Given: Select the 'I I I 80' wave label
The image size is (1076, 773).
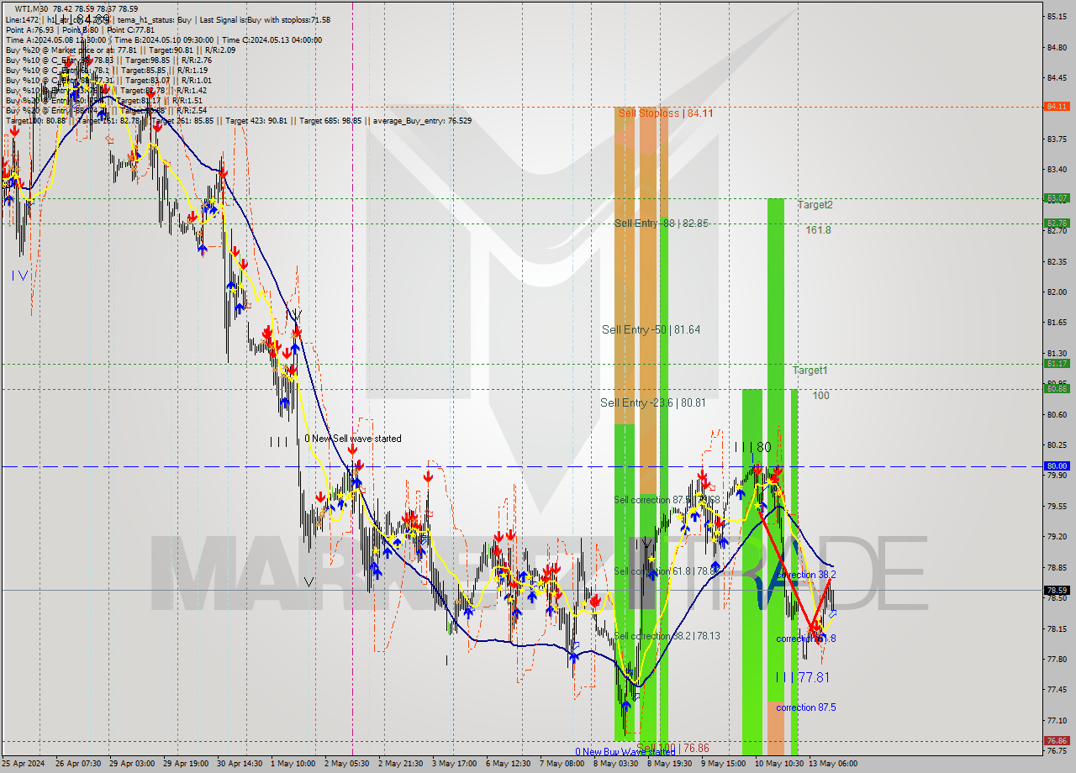Looking at the screenshot, I should pos(752,447).
